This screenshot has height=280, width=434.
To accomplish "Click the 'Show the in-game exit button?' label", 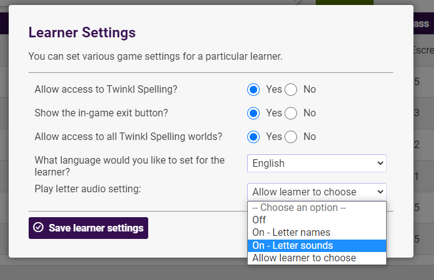I will [101, 113].
